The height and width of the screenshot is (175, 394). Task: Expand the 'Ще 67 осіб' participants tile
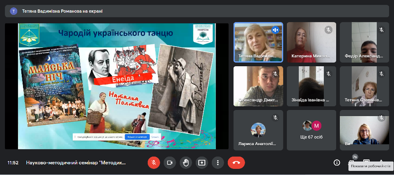pos(312,130)
